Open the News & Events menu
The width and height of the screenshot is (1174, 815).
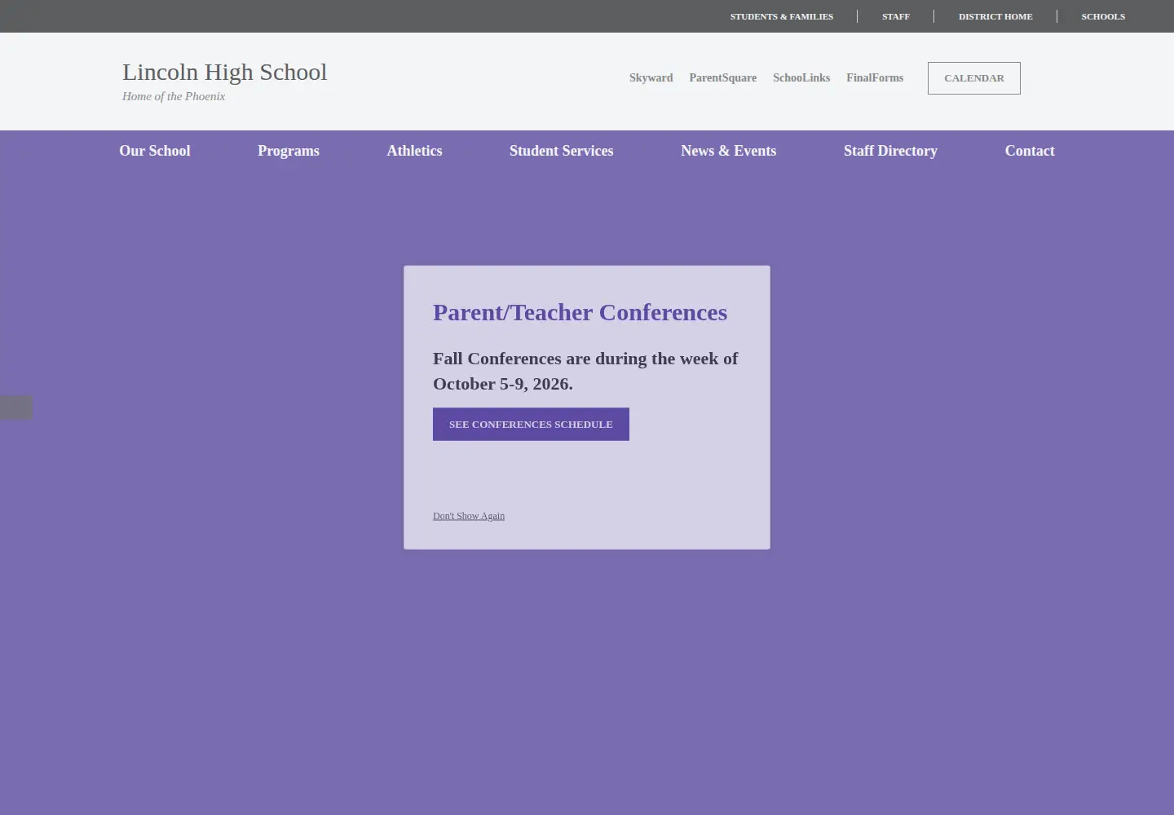(728, 151)
